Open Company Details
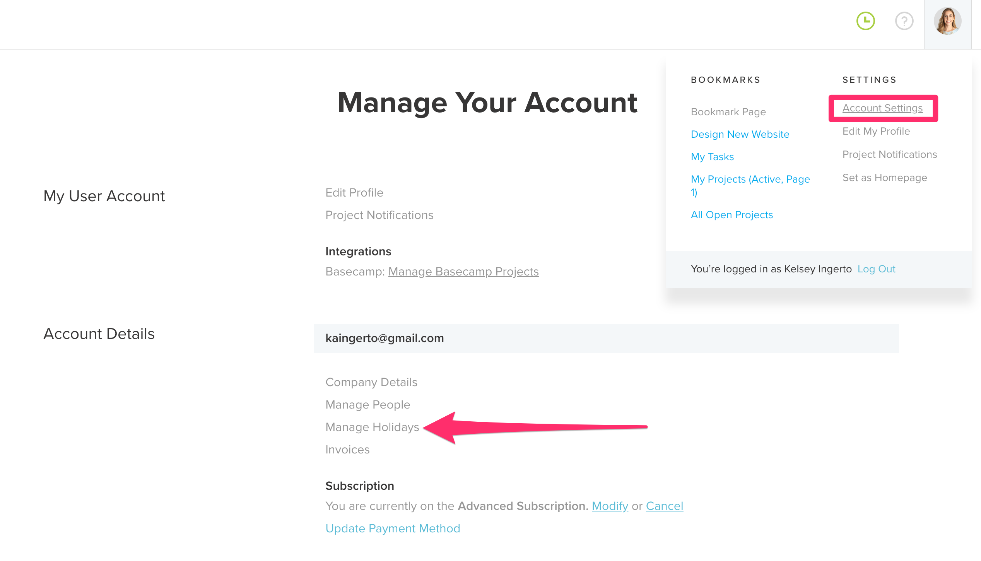The height and width of the screenshot is (561, 981). (x=371, y=382)
